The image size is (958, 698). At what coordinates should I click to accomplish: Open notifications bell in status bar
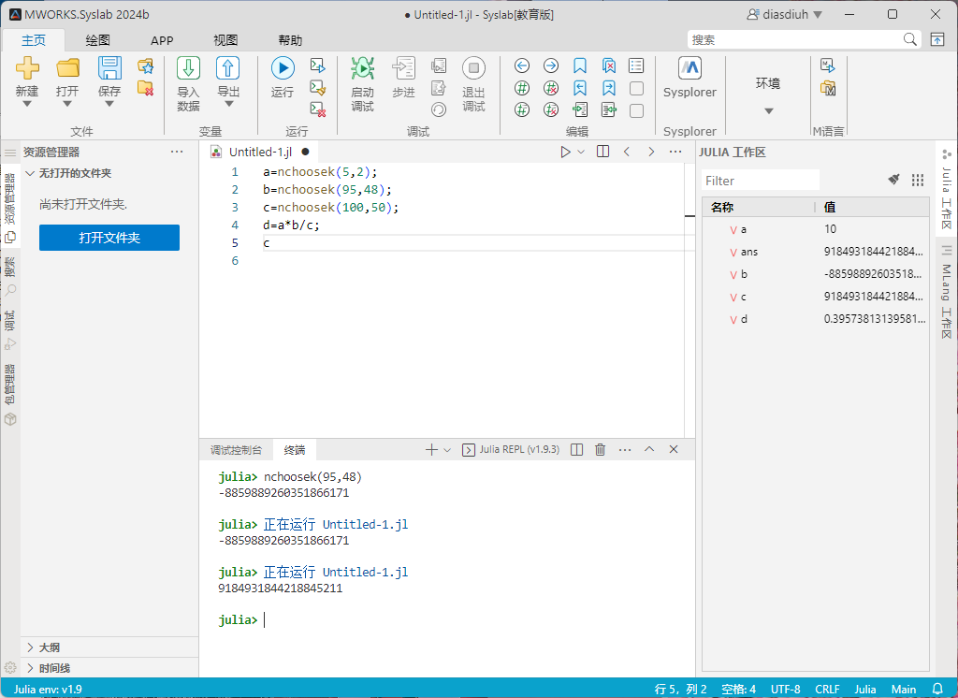coord(937,689)
